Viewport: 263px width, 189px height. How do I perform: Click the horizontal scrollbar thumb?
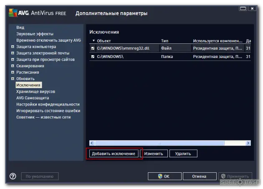159,143
